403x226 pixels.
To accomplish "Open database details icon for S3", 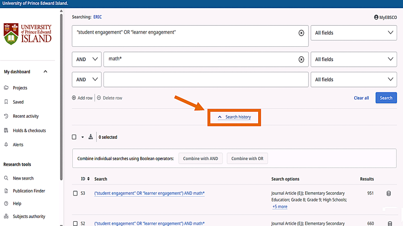I will [x=388, y=193].
